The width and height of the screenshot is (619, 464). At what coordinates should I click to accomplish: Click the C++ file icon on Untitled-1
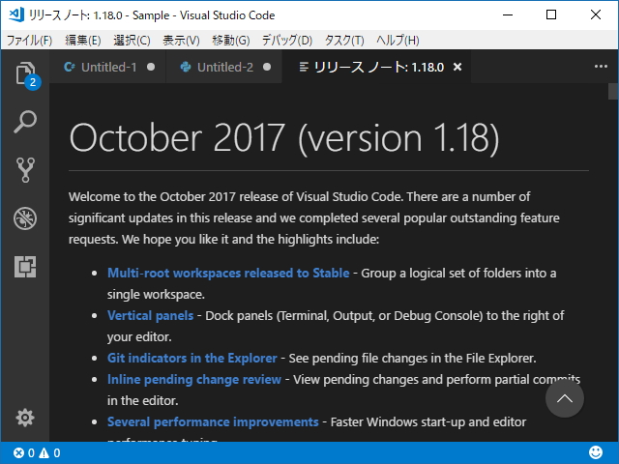coord(70,67)
